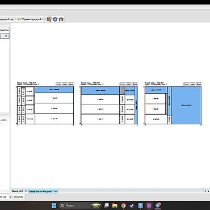Viewport: 210px width, 210px height.
Task: Open Task View from the taskbar
Action: pos(107,205)
